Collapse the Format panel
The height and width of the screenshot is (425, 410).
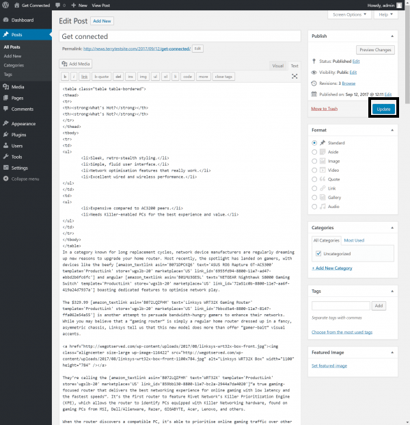(392, 130)
